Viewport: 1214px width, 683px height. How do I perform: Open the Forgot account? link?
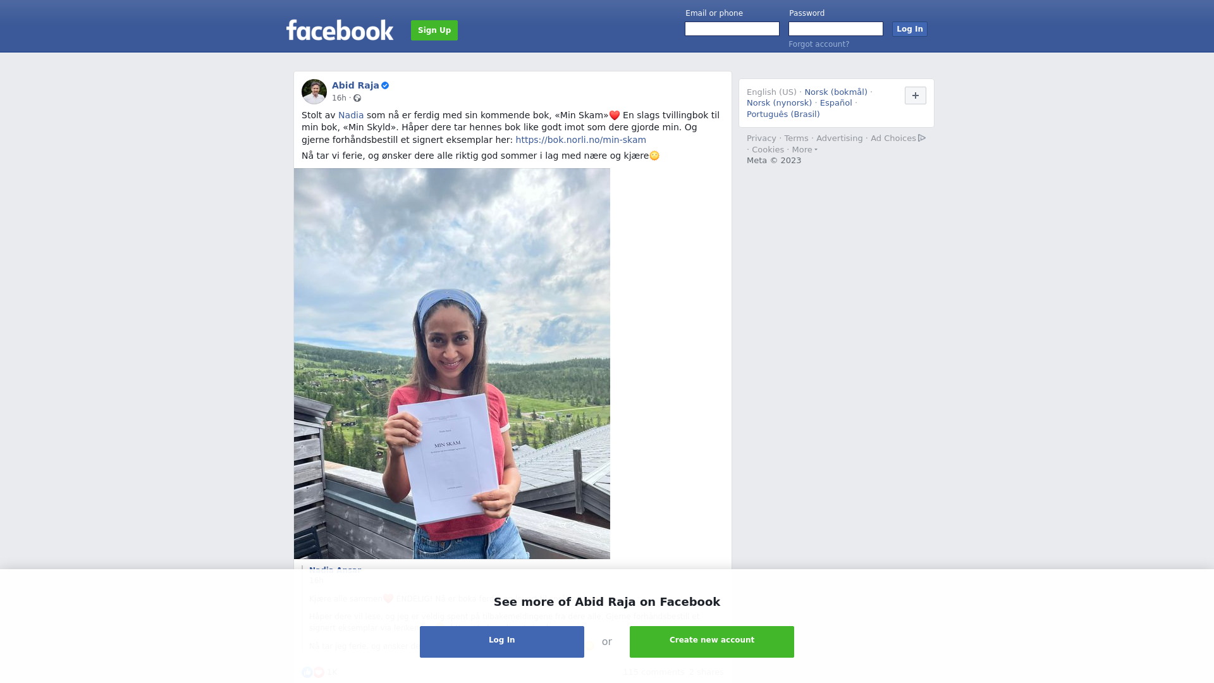819,44
